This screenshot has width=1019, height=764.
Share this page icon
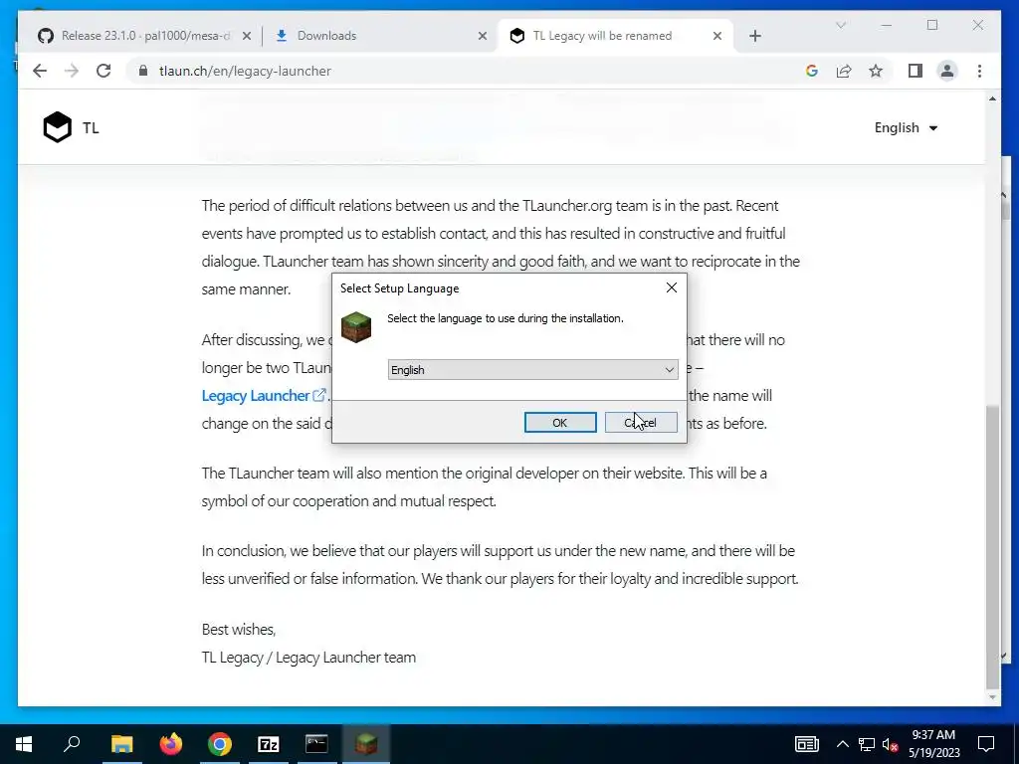point(844,71)
